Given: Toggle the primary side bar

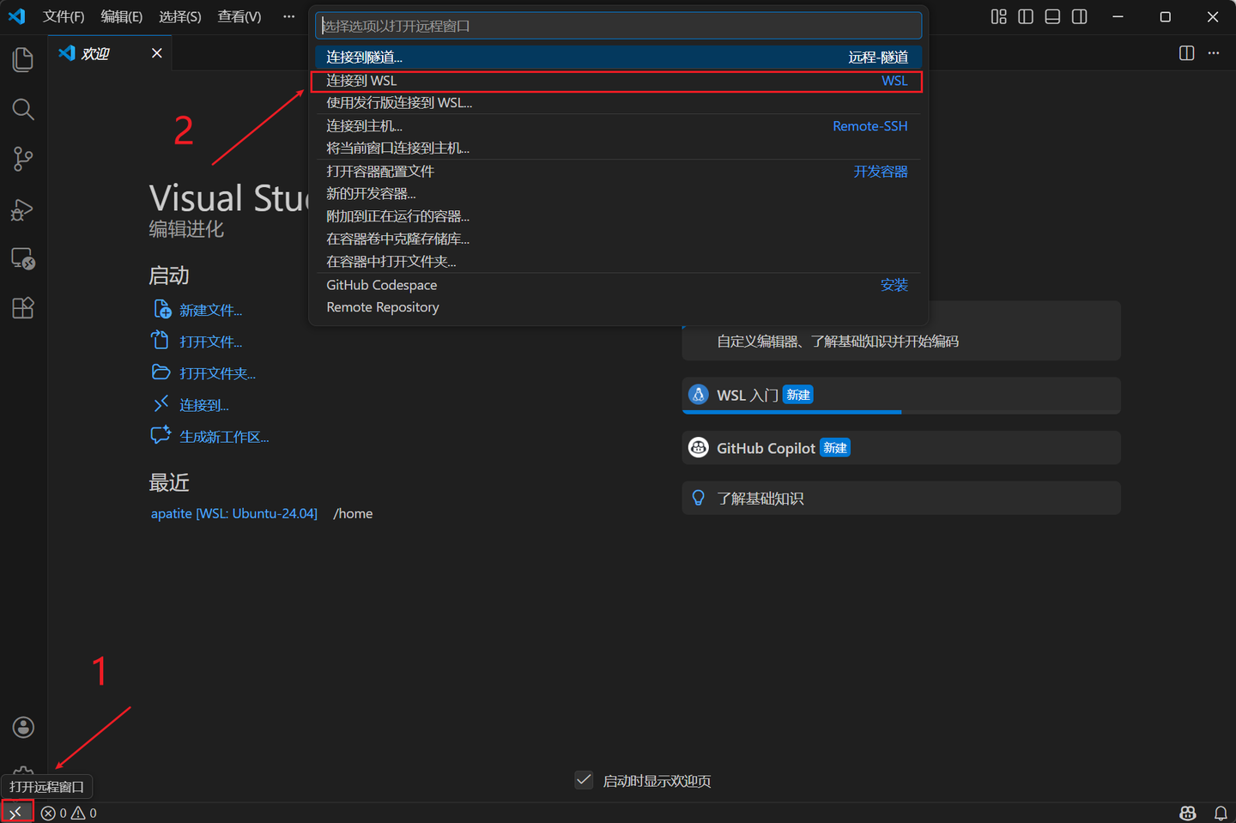Looking at the screenshot, I should [x=1026, y=17].
